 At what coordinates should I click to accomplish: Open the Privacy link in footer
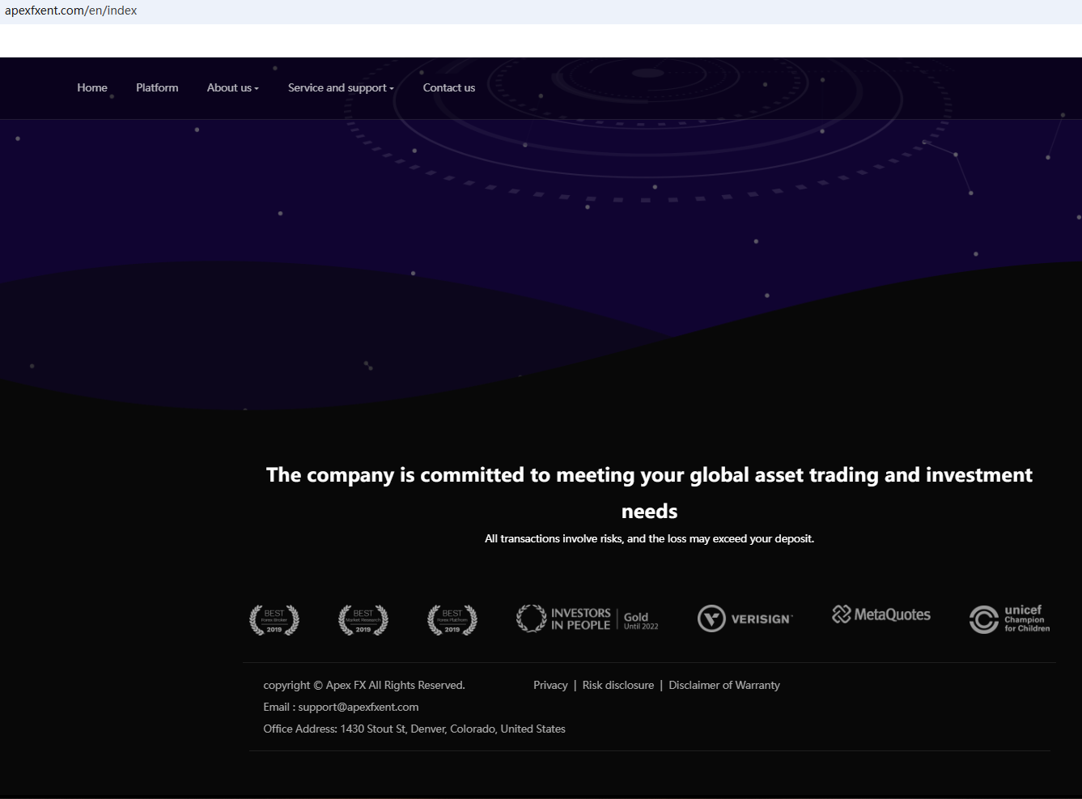pos(550,685)
